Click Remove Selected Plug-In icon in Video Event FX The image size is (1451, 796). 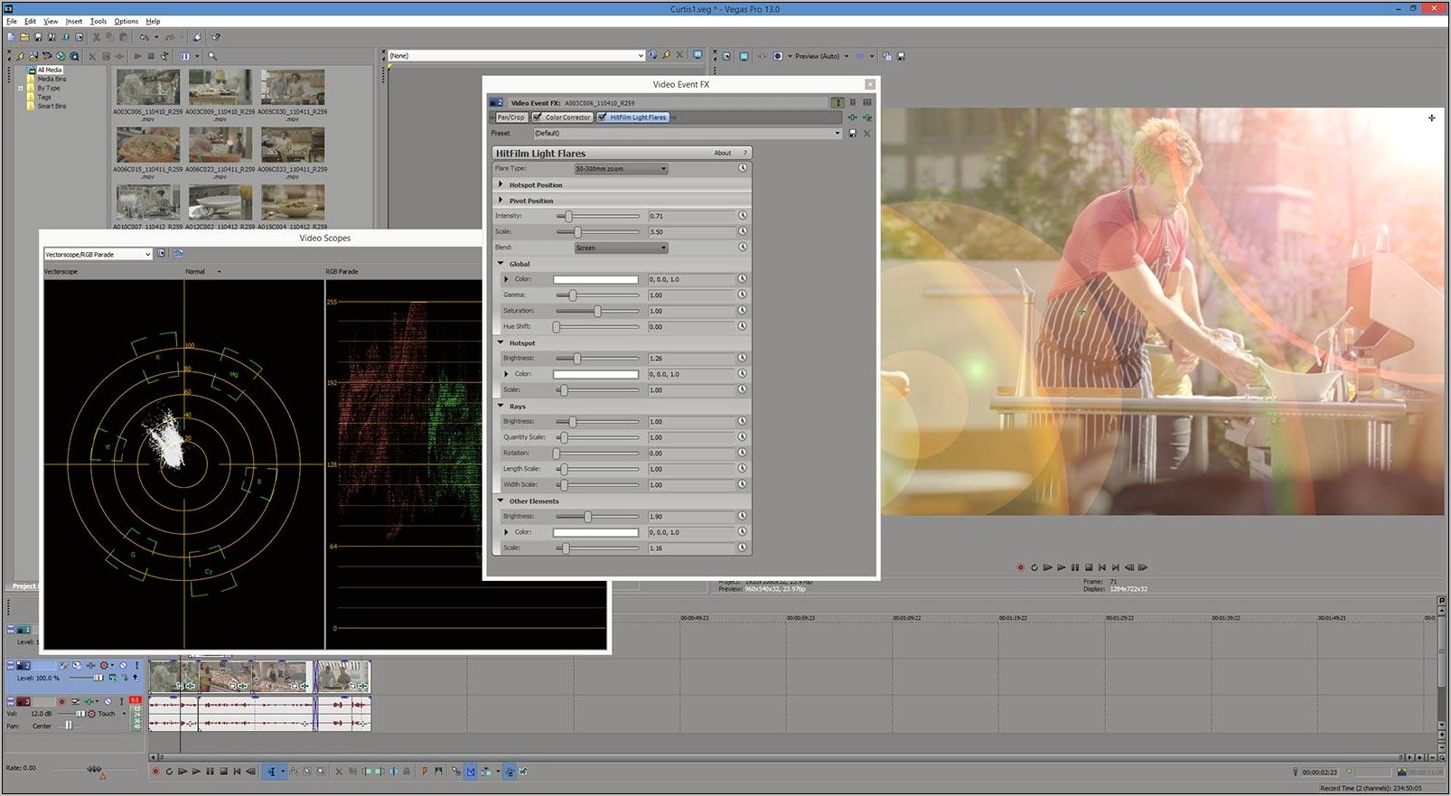pyautogui.click(x=868, y=117)
